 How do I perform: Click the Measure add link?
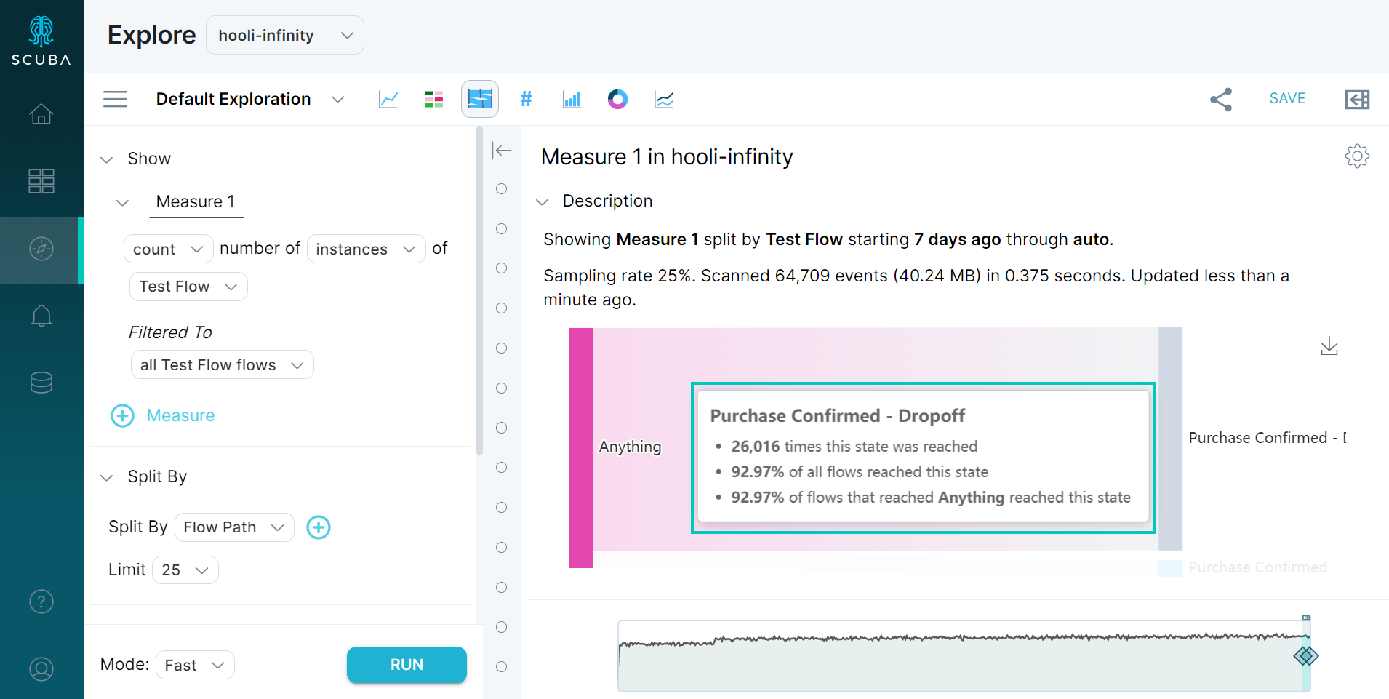click(x=180, y=415)
